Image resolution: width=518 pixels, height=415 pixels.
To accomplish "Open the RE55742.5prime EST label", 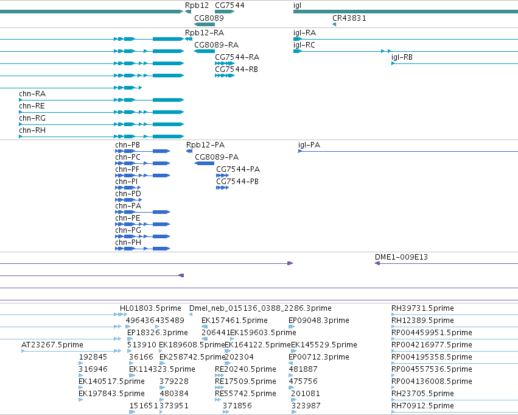I will click(245, 394).
